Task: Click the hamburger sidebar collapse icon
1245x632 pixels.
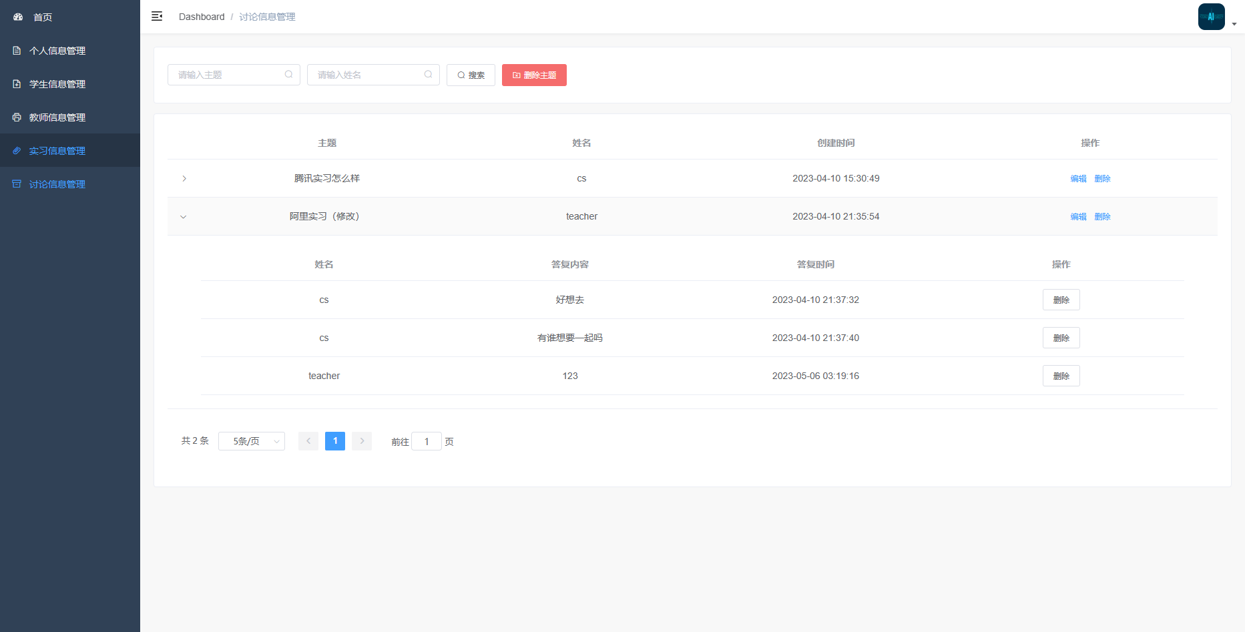Action: coord(157,17)
